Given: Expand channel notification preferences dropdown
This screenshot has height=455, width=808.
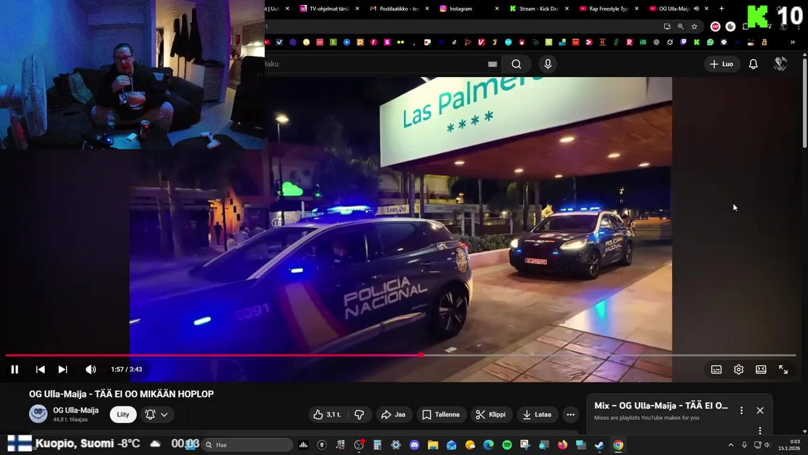Looking at the screenshot, I should point(156,415).
